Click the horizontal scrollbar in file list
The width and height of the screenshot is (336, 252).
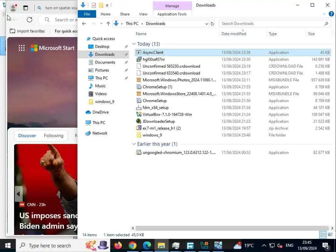[232, 228]
